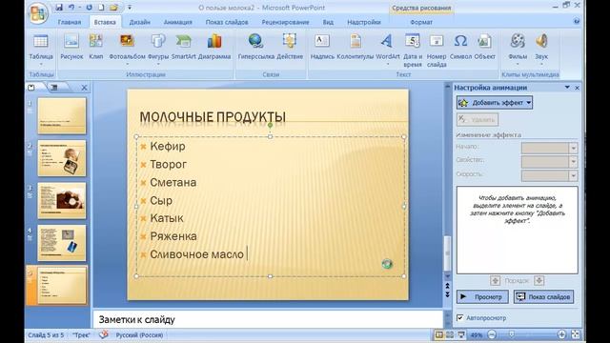Zoom in with the plus button
The height and width of the screenshot is (343, 610).
[x=561, y=334]
